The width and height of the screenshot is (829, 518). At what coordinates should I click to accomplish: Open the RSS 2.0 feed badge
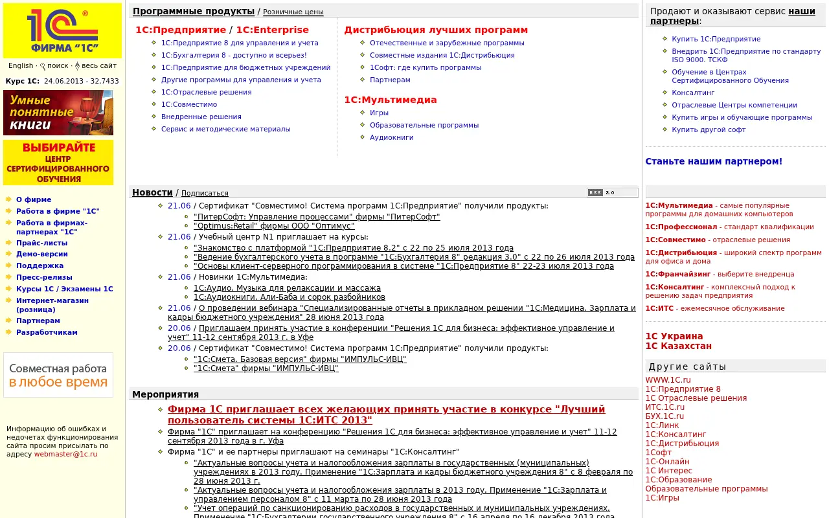pyautogui.click(x=612, y=192)
